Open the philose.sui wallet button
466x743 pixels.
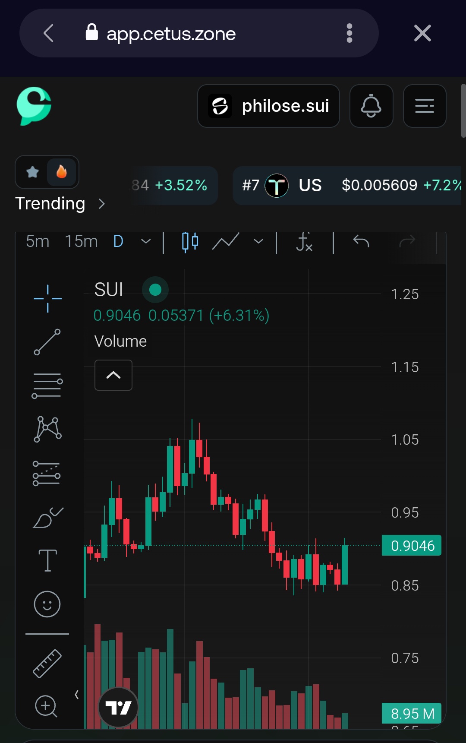click(268, 106)
